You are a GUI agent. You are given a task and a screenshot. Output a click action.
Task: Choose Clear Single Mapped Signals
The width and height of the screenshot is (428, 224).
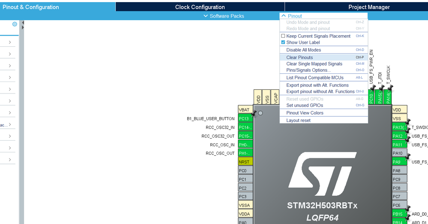click(324, 64)
